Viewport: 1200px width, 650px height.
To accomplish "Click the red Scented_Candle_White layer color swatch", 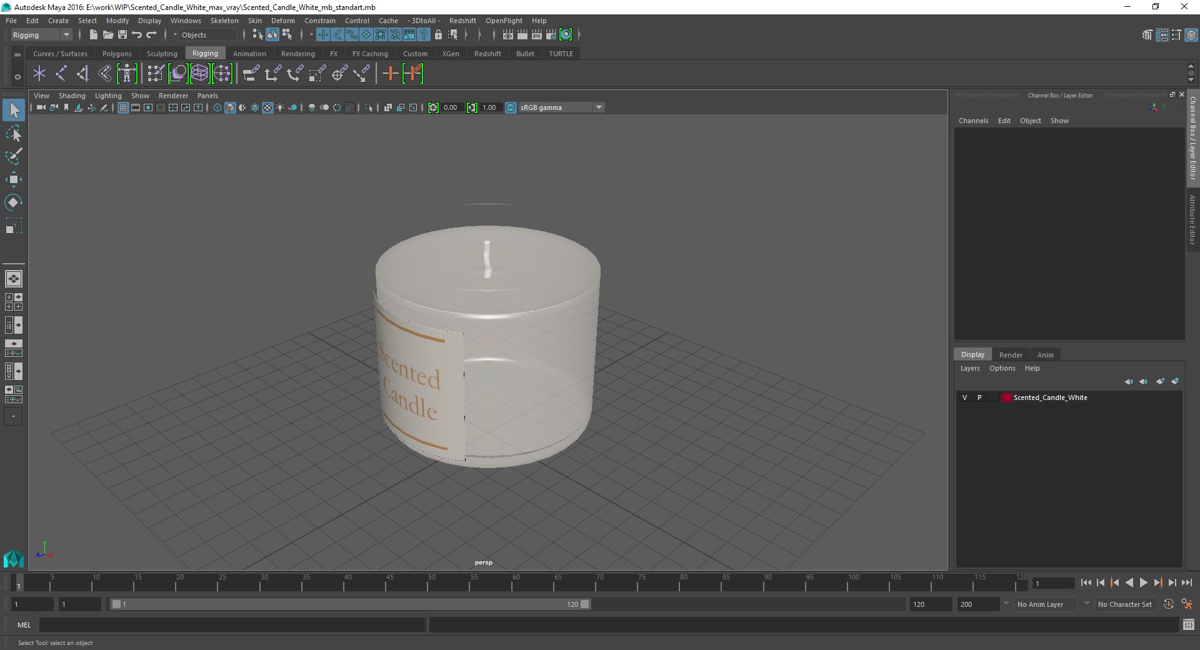I will 1006,397.
